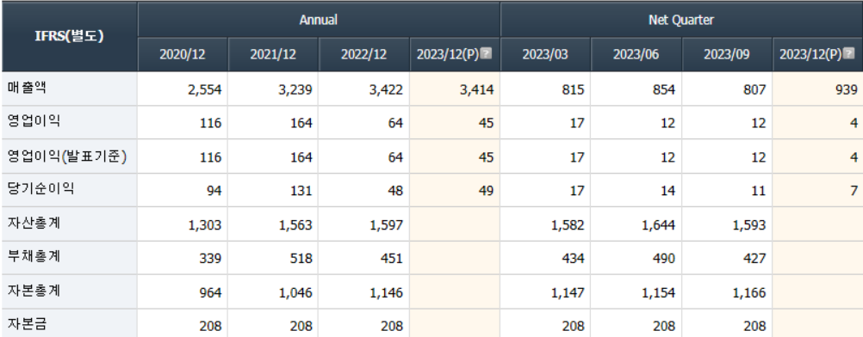Select the 당기순이익 value 94
This screenshot has height=337, width=863.
(x=214, y=191)
